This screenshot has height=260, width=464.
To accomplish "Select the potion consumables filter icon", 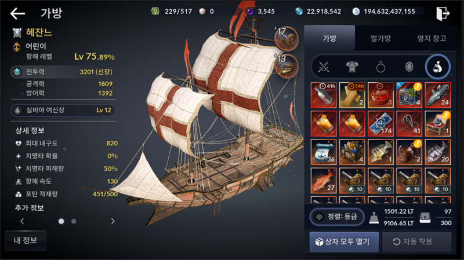I will pyautogui.click(x=437, y=67).
